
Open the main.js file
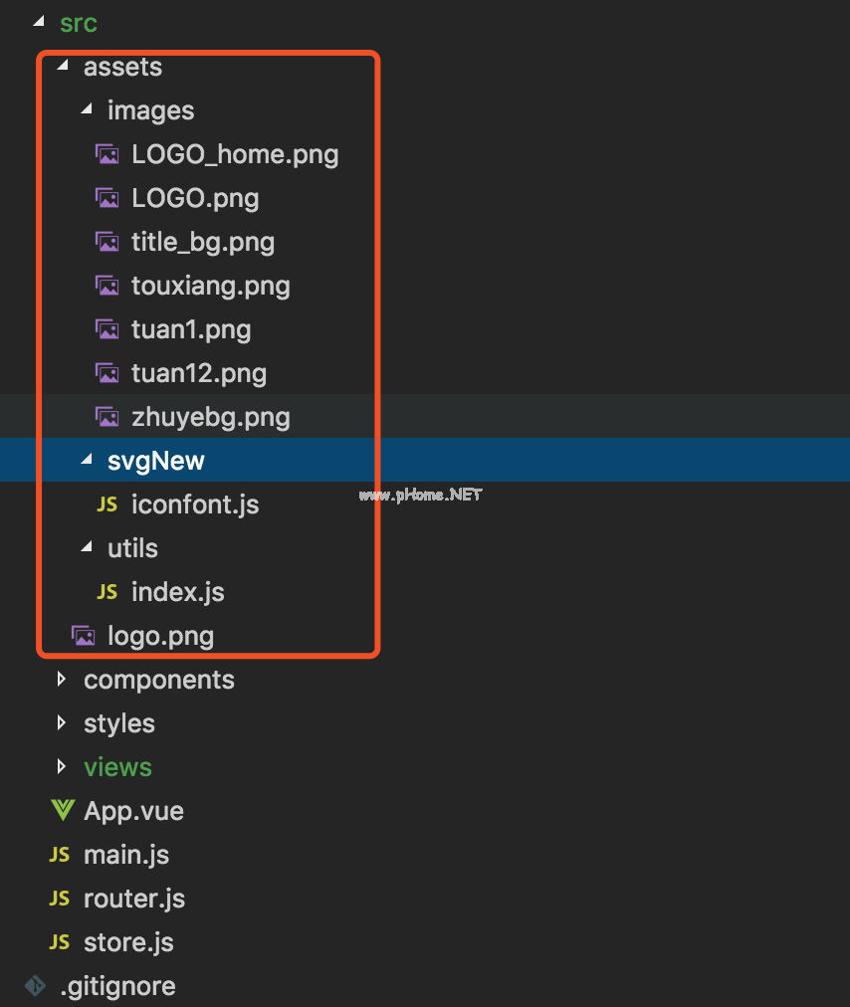[125, 855]
